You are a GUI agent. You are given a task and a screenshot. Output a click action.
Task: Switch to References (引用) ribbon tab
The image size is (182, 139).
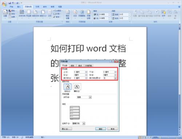37,7
